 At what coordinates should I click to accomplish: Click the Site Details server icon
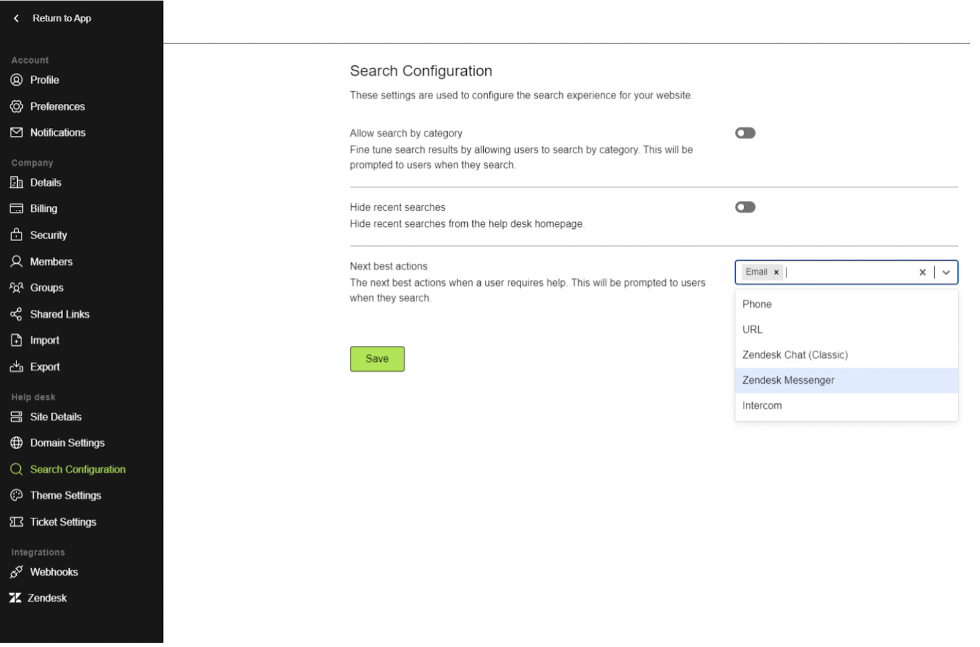pyautogui.click(x=17, y=417)
